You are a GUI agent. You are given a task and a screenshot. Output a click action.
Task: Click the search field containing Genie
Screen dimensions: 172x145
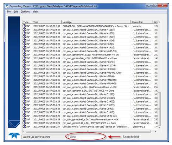tap(87, 137)
